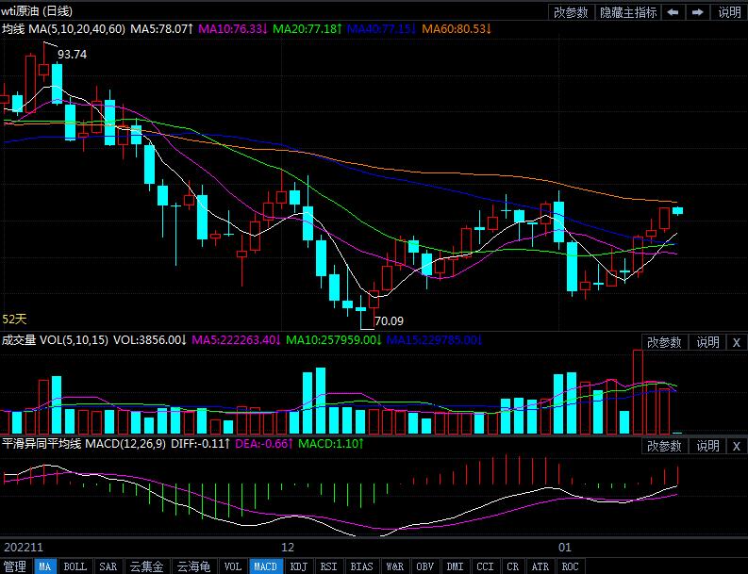Screen dimensions: 748x574
Task: Open the 管理 indicator management menu
Action: (15, 566)
